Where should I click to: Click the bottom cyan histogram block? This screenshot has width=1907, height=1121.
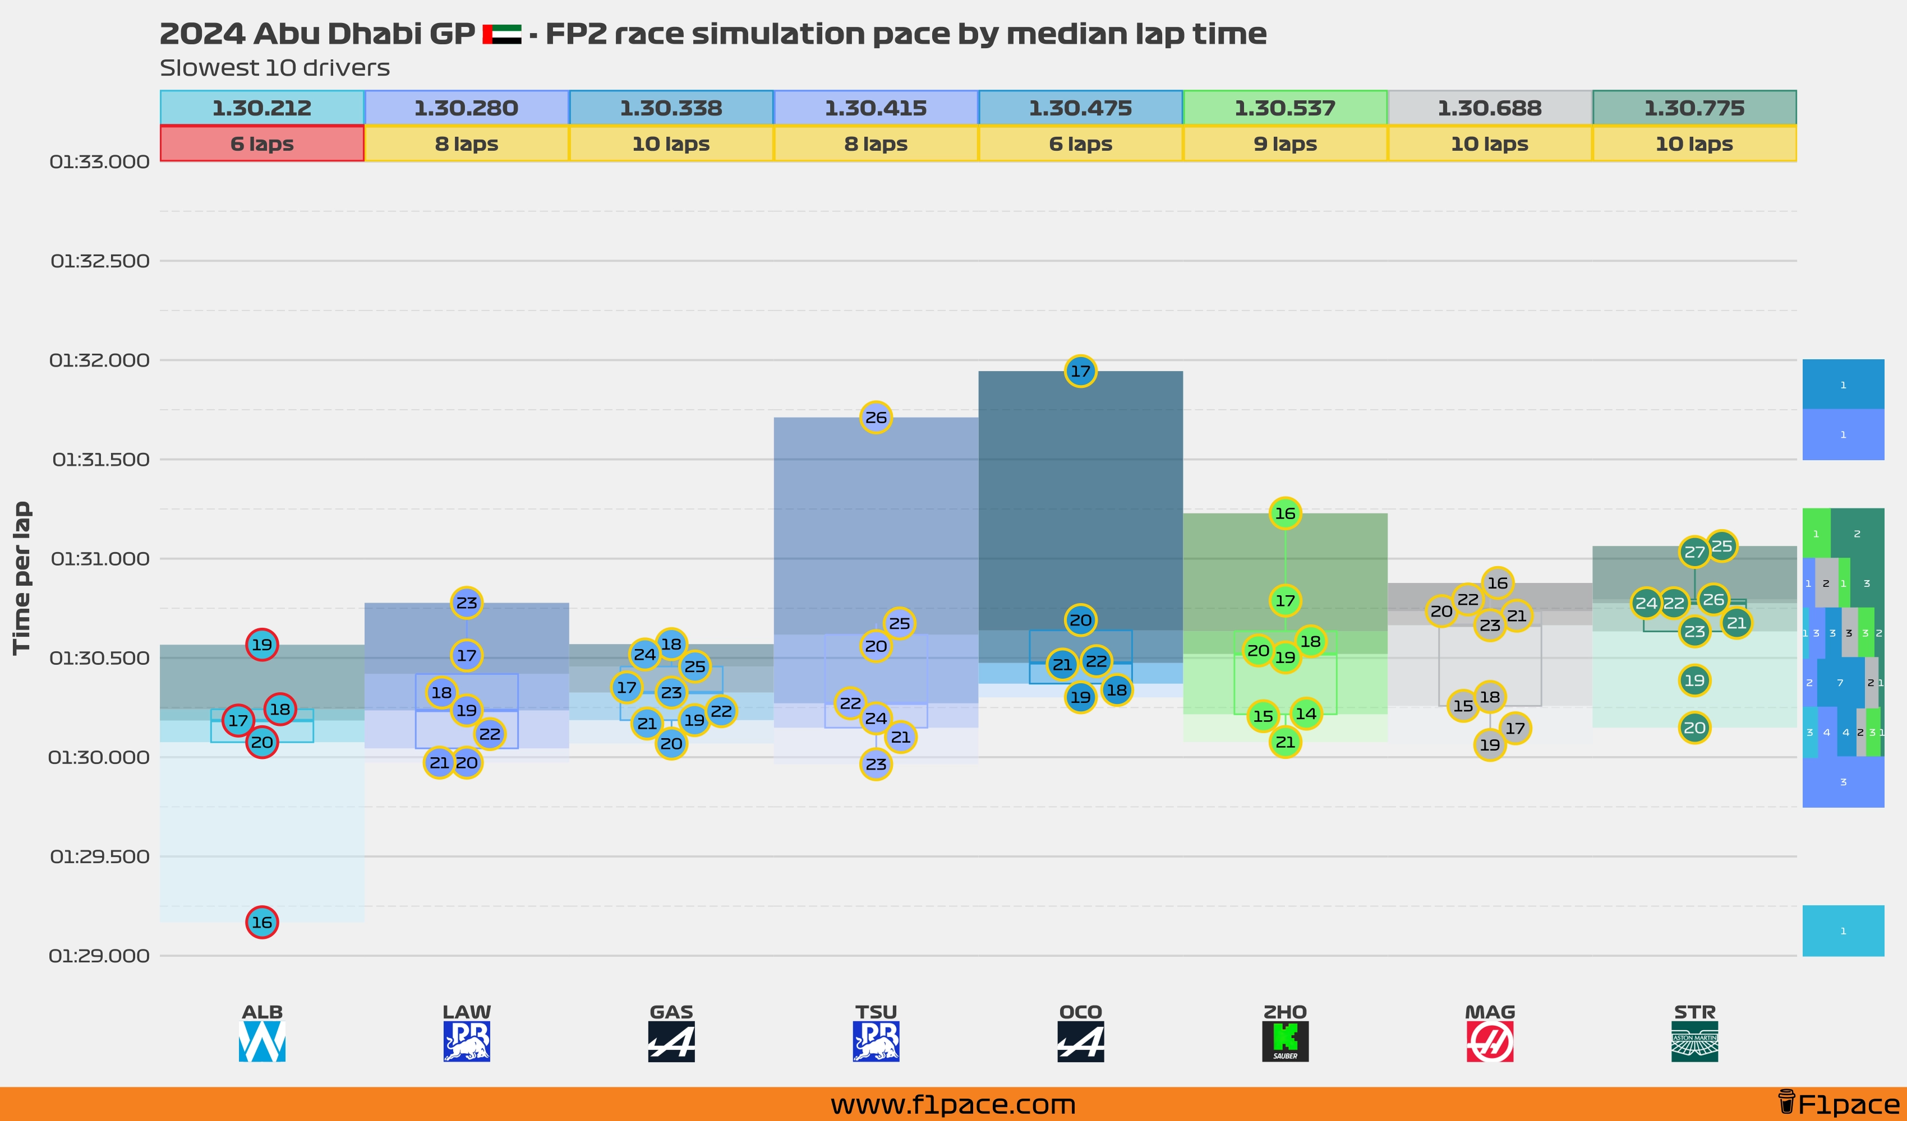(1844, 931)
